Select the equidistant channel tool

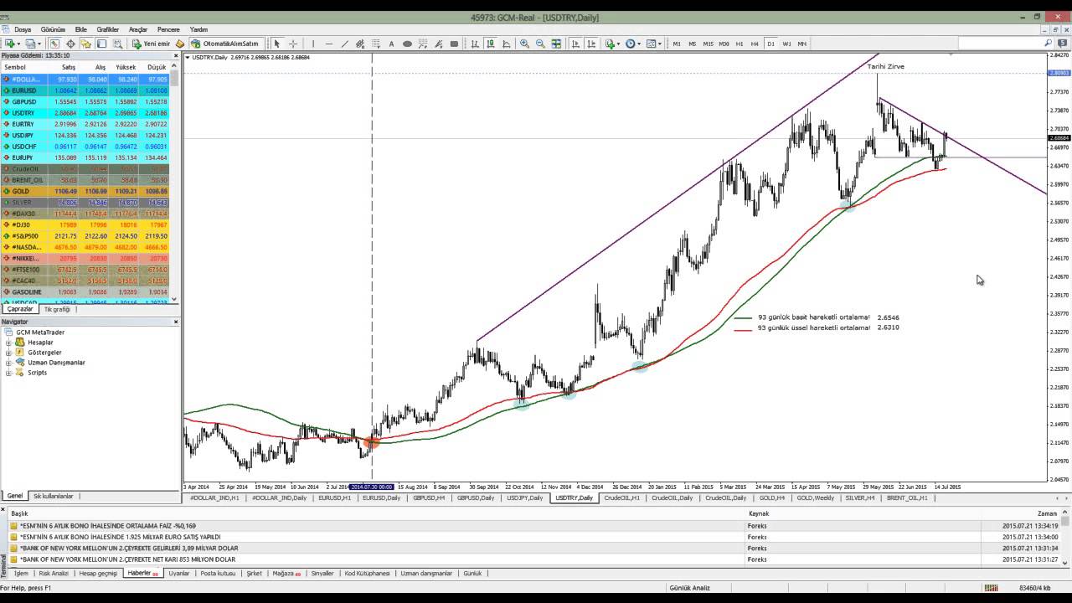coord(360,44)
